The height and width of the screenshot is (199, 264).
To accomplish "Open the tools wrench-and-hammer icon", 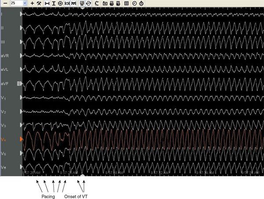I will tap(39, 3).
